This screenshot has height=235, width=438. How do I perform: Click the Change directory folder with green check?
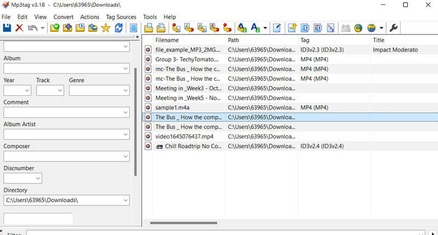(55, 28)
